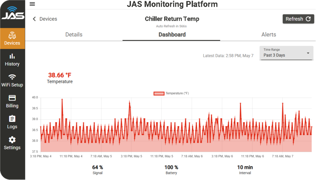This screenshot has height=180, width=316.
Task: Open Logs clipboard icon
Action: point(12,119)
